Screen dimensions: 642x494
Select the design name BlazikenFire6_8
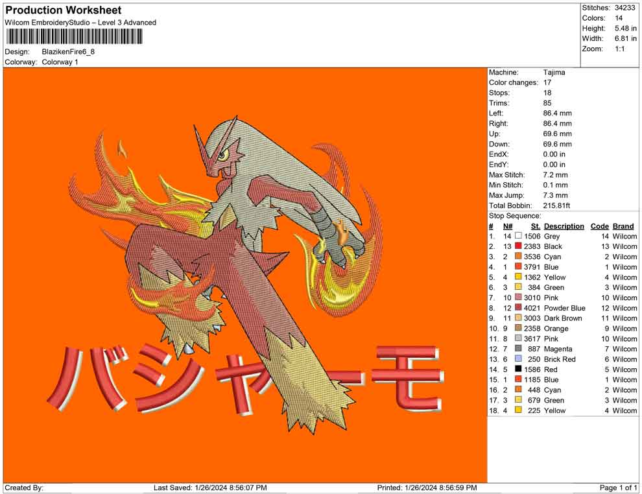tap(68, 52)
